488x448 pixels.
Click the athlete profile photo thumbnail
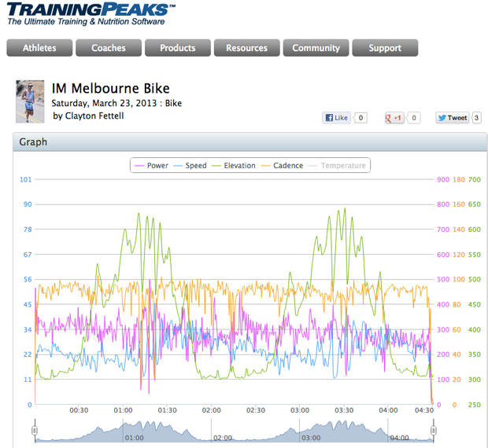click(30, 102)
